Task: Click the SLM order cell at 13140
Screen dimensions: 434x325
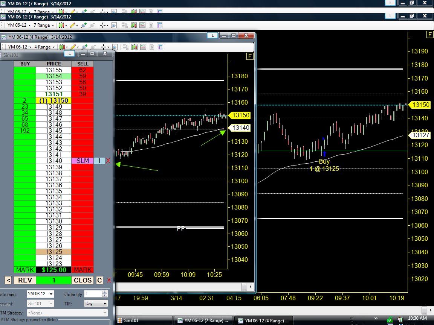Action: [83, 161]
